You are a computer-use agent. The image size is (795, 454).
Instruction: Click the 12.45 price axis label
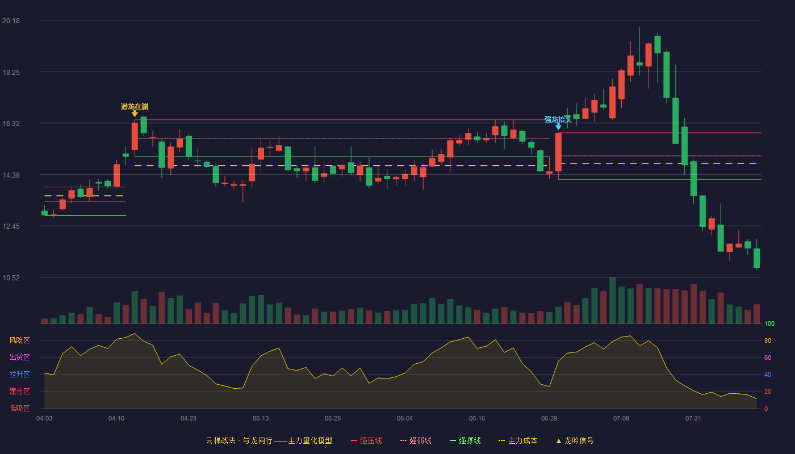(11, 226)
